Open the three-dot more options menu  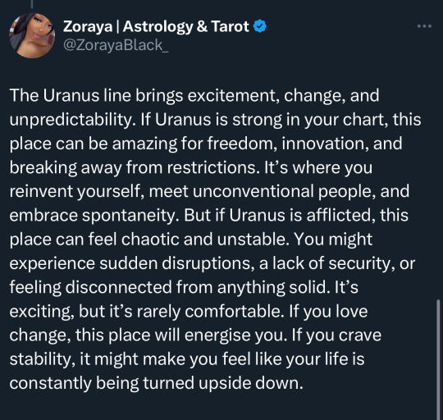[424, 26]
